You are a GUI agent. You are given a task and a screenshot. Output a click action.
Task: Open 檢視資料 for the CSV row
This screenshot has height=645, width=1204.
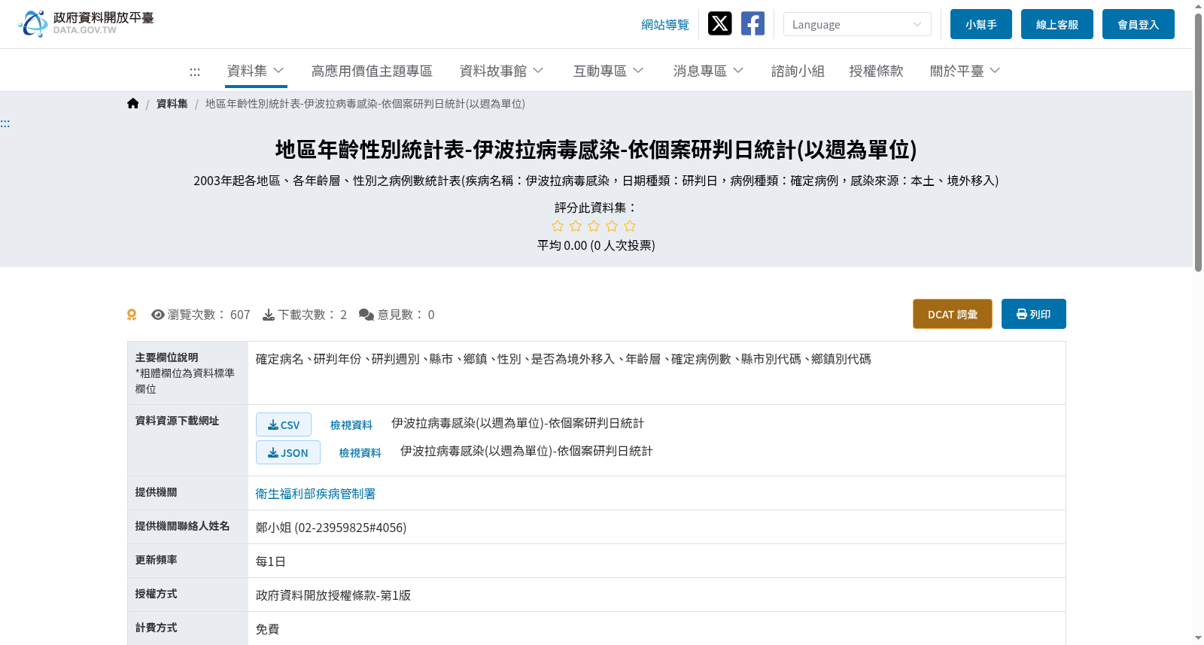(x=351, y=425)
